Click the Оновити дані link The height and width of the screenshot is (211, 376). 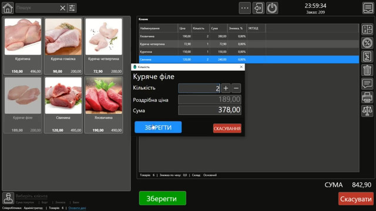coord(77,208)
